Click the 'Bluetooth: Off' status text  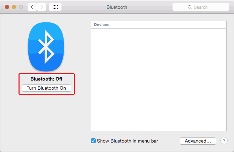[46, 79]
